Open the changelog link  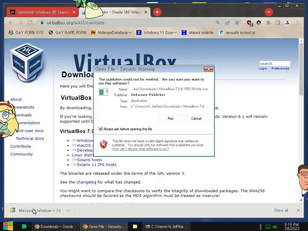(x=86, y=182)
